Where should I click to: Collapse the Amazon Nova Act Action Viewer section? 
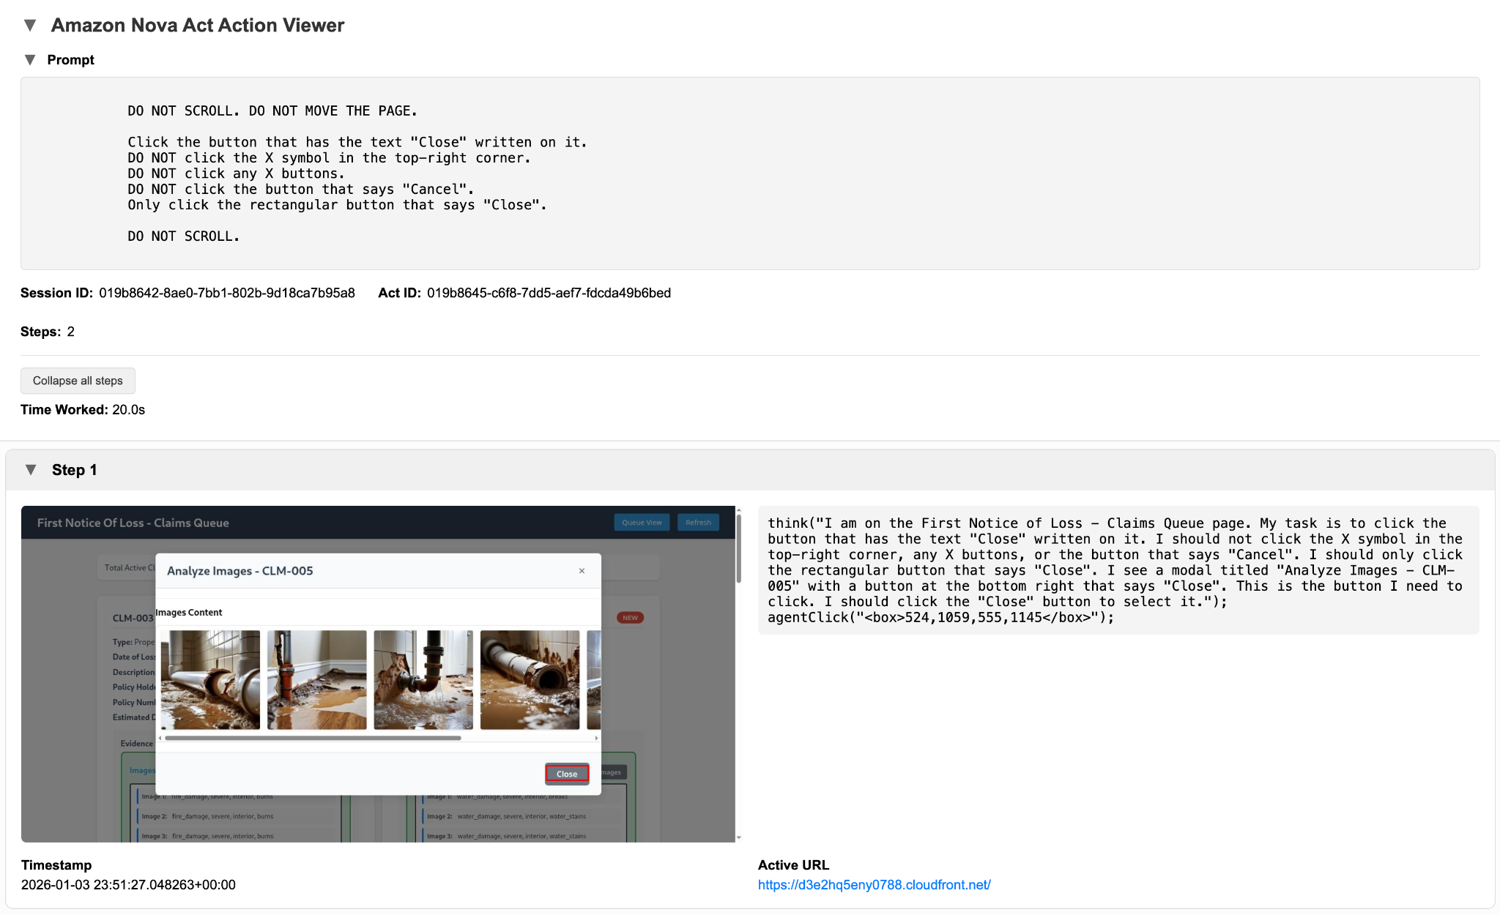30,25
